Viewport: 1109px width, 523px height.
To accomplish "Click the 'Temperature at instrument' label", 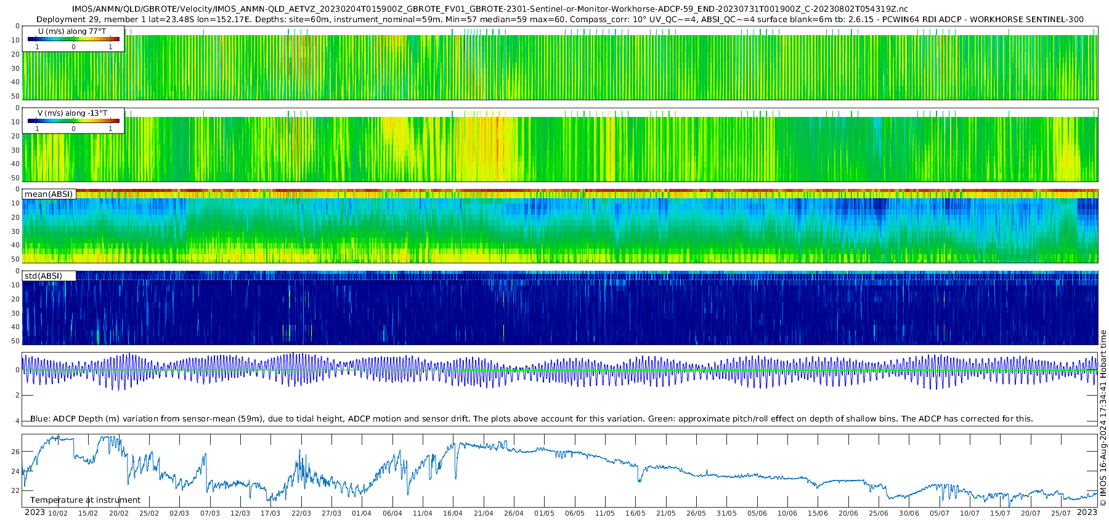I will [x=85, y=500].
